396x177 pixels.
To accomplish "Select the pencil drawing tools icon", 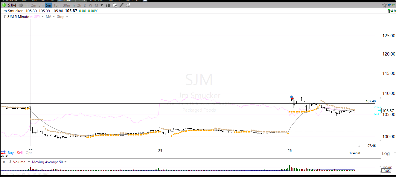I will coord(121,5).
